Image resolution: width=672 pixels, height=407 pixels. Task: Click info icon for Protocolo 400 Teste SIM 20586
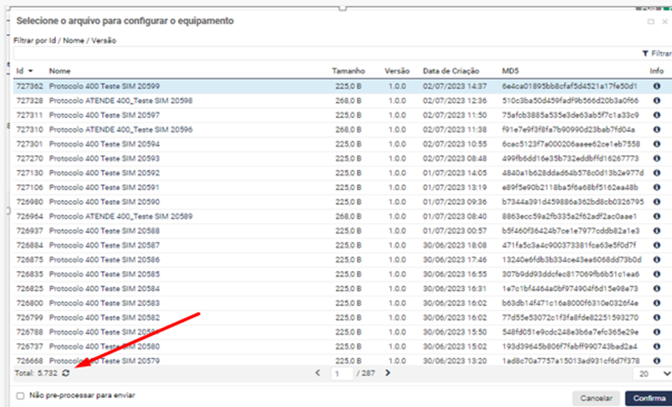click(x=656, y=259)
